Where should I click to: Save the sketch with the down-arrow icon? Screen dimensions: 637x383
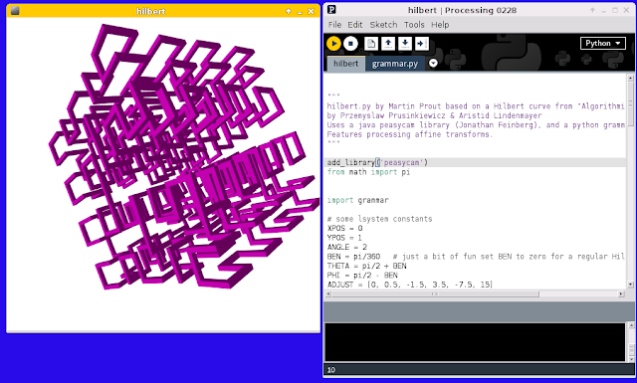pyautogui.click(x=405, y=44)
